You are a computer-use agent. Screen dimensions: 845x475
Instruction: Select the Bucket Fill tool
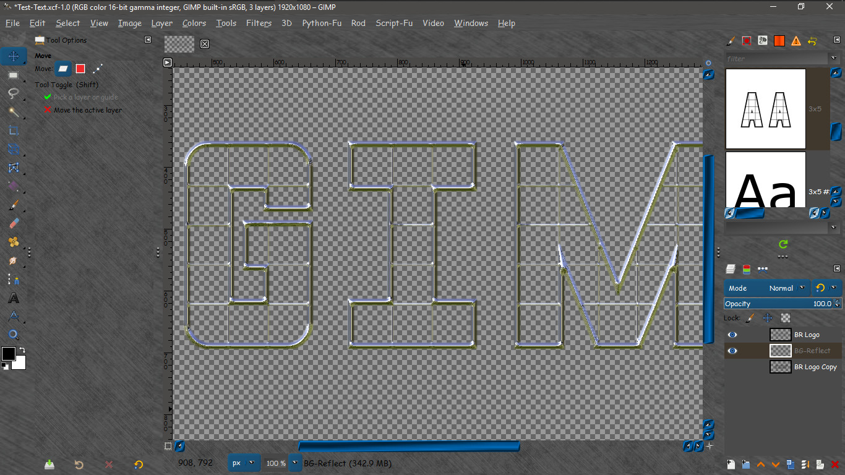click(14, 186)
